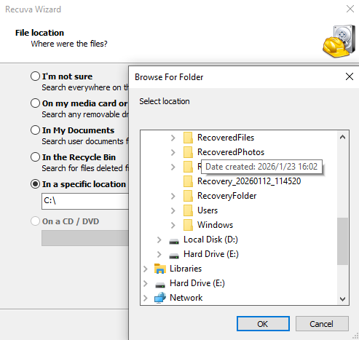Click the indented Hard Drive (E:) drive icon
The width and height of the screenshot is (359, 340).
174,256
